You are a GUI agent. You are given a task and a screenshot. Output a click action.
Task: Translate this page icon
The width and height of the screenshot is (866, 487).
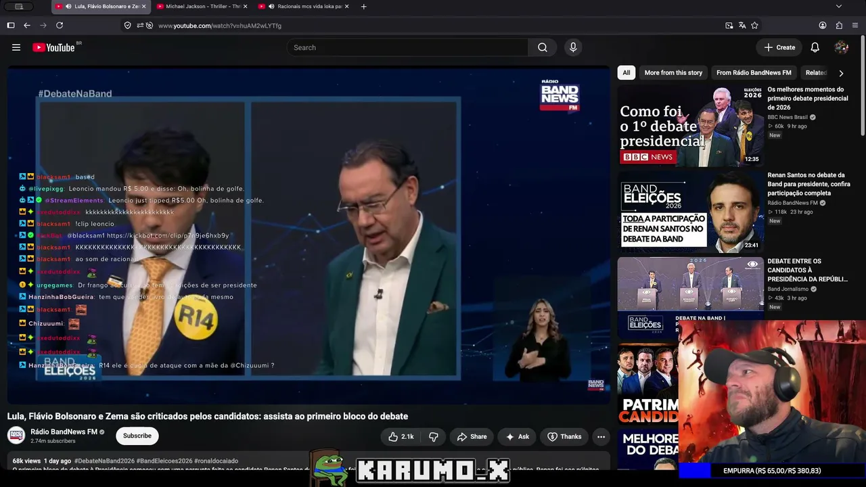pyautogui.click(x=742, y=25)
